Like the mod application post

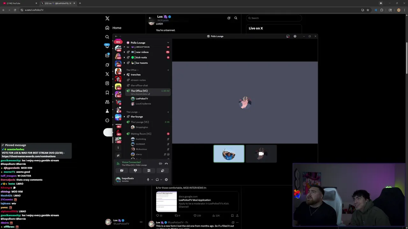(195, 216)
